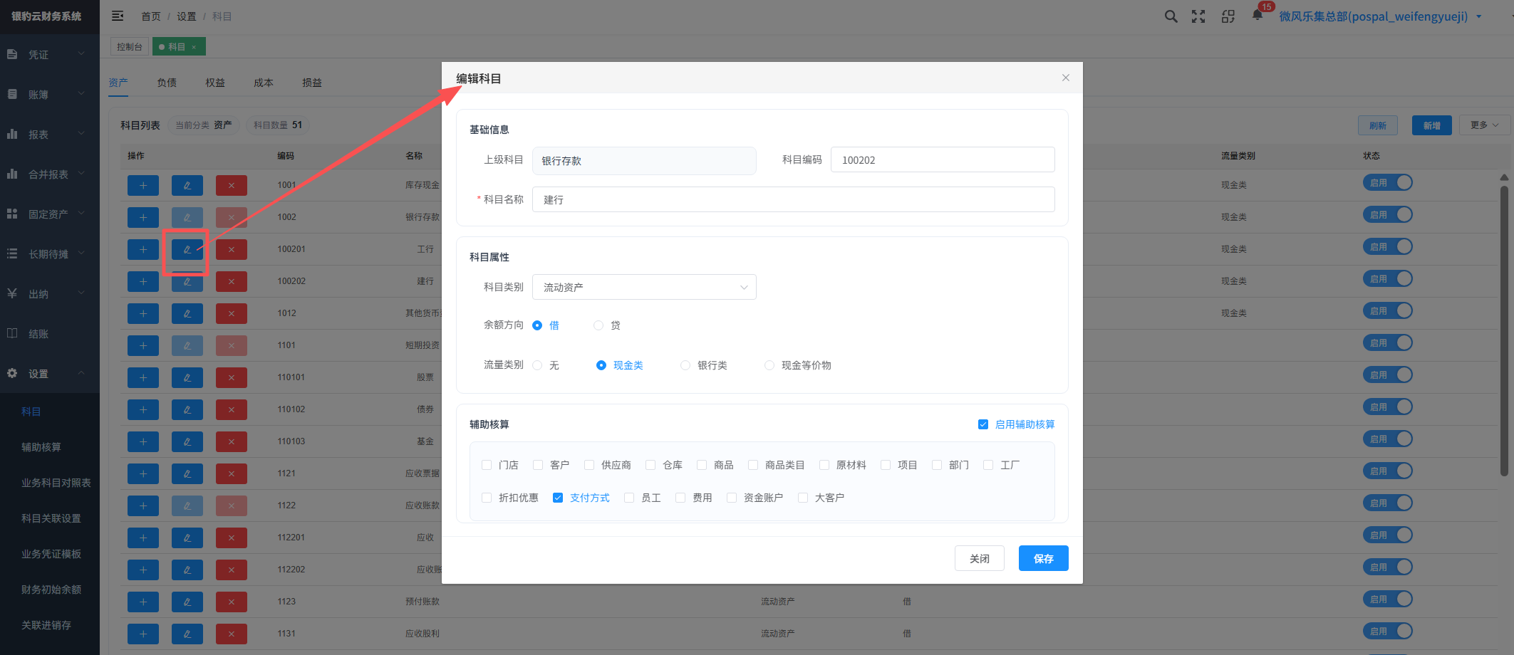Delete account row 1131

click(232, 634)
